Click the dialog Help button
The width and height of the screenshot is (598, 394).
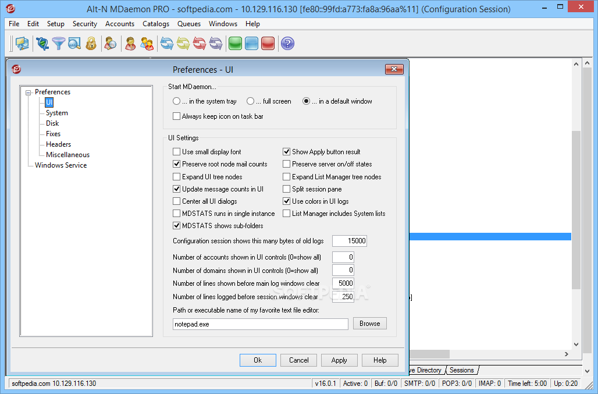(x=380, y=360)
